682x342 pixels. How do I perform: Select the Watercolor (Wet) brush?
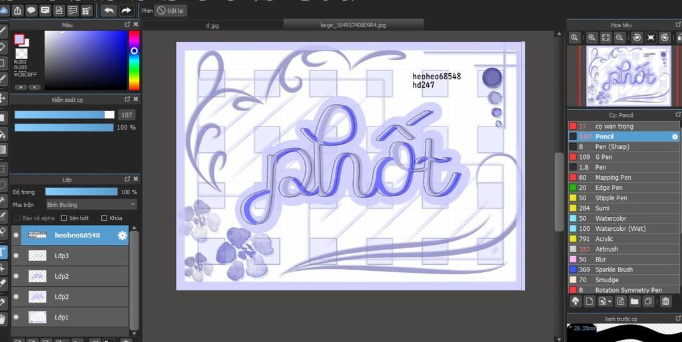[x=623, y=229]
